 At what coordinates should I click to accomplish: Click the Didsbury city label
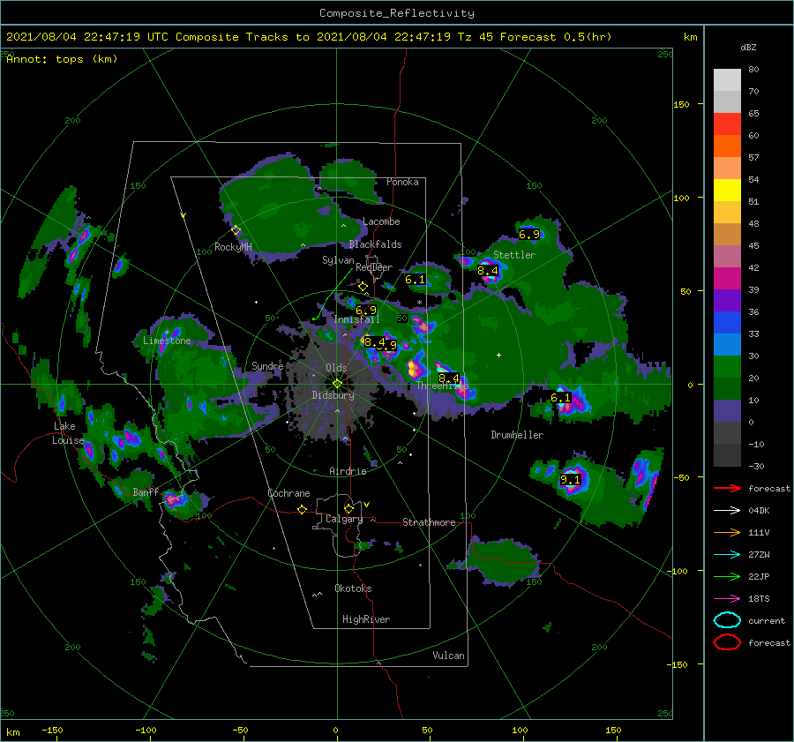click(x=333, y=395)
